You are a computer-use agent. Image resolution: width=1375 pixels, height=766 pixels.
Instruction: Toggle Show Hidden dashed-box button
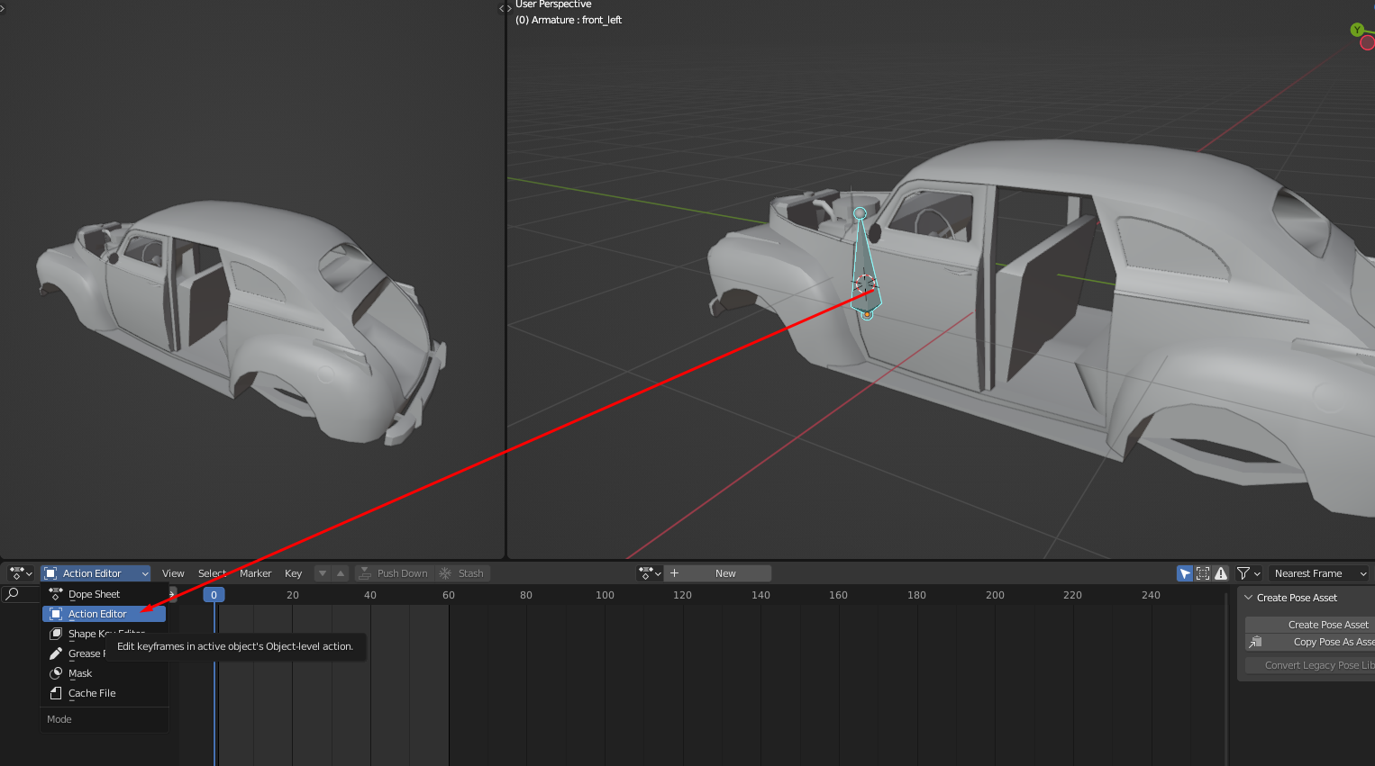pyautogui.click(x=1203, y=573)
